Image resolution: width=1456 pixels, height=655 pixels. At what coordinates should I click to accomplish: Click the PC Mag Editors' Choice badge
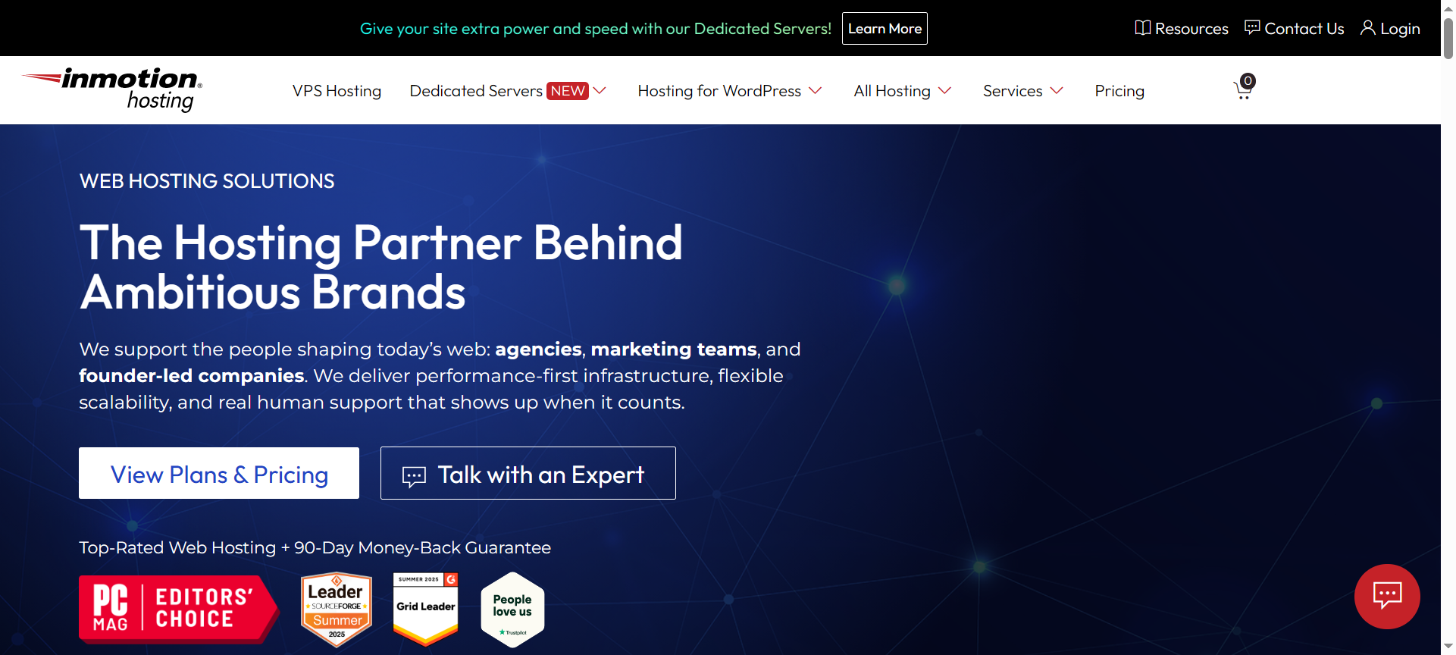tap(178, 609)
